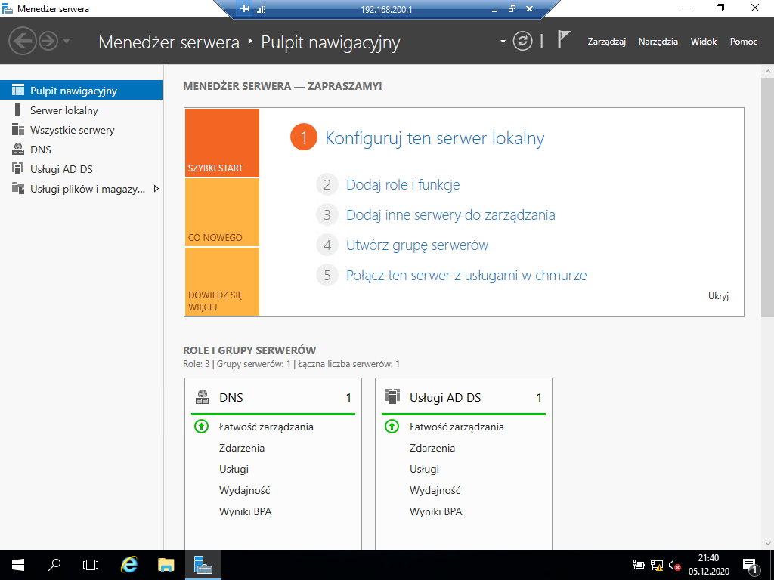Select the CO NOWEGO tile
The height and width of the screenshot is (580, 774).
[x=221, y=212]
